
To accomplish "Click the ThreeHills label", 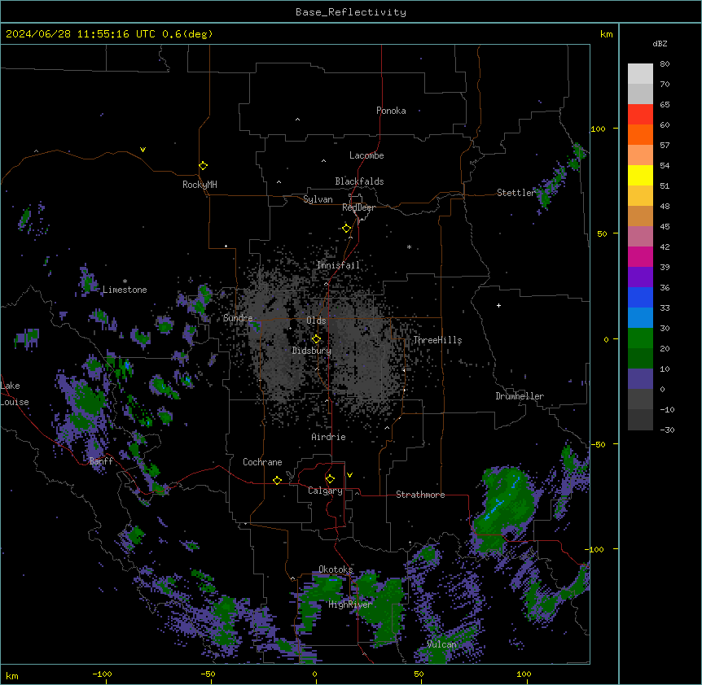I will point(437,340).
